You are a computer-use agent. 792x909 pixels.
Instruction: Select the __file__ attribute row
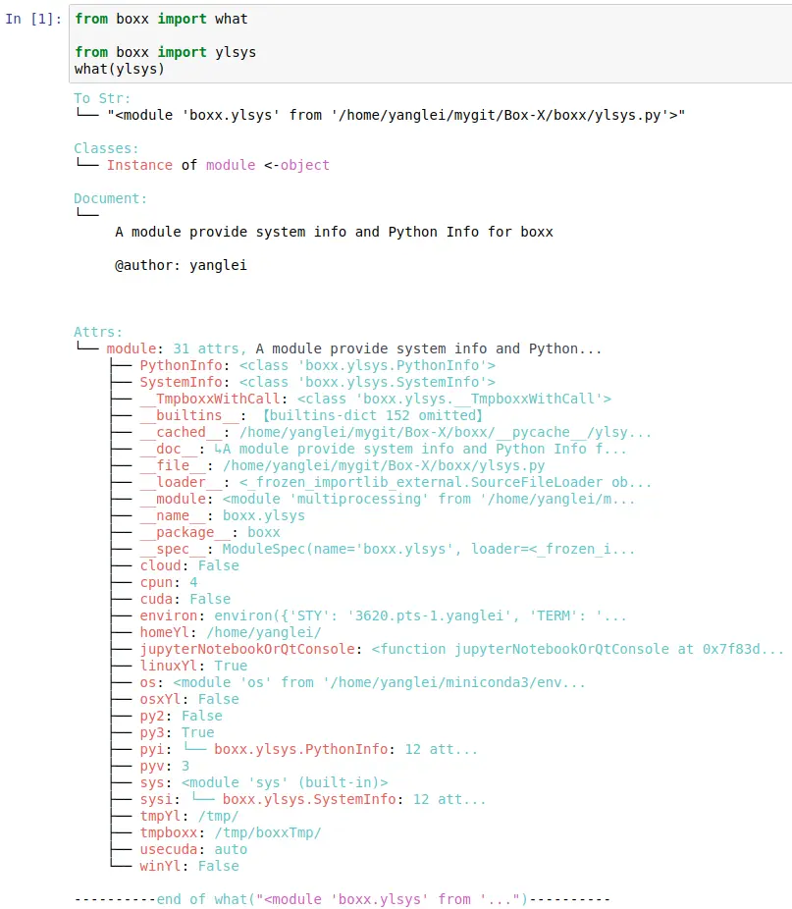pos(343,465)
